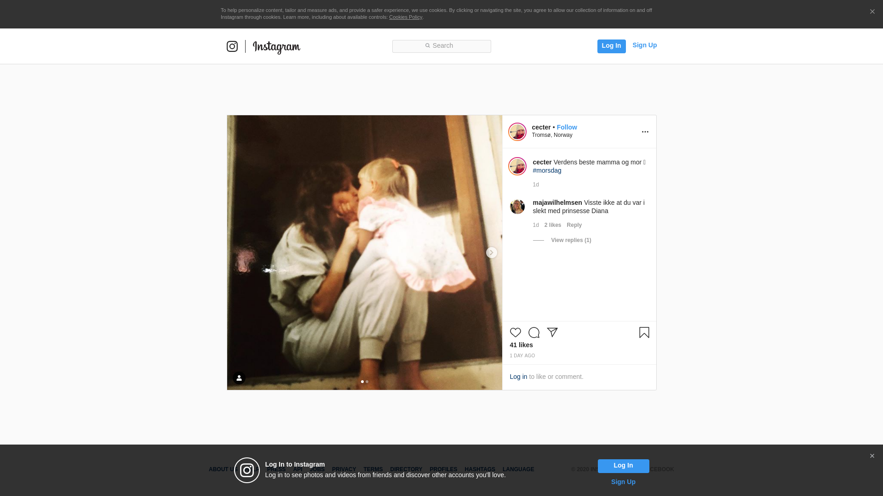Click the main post photo
Screen dimensions: 883x496
(x=364, y=253)
